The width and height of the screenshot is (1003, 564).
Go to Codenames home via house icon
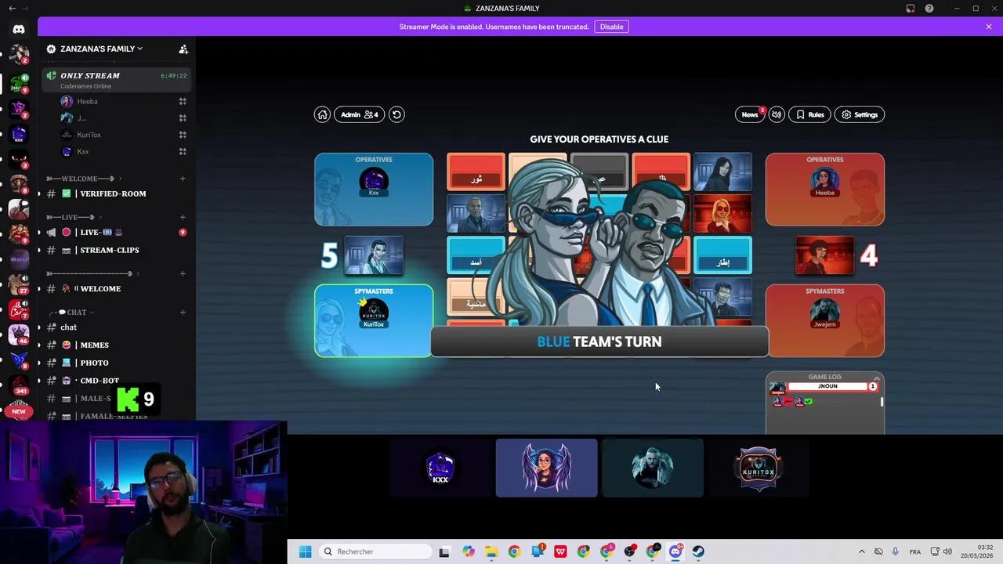point(322,114)
